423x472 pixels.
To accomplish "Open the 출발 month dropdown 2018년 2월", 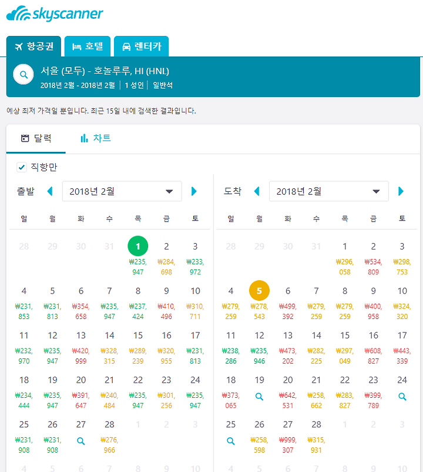I will click(122, 191).
